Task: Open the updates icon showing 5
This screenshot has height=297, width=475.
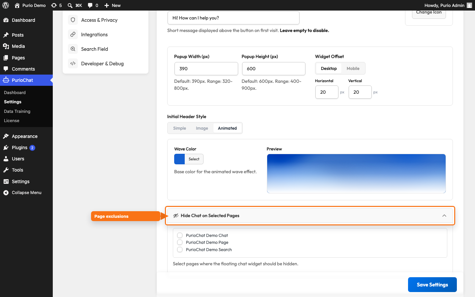Action: [x=54, y=5]
